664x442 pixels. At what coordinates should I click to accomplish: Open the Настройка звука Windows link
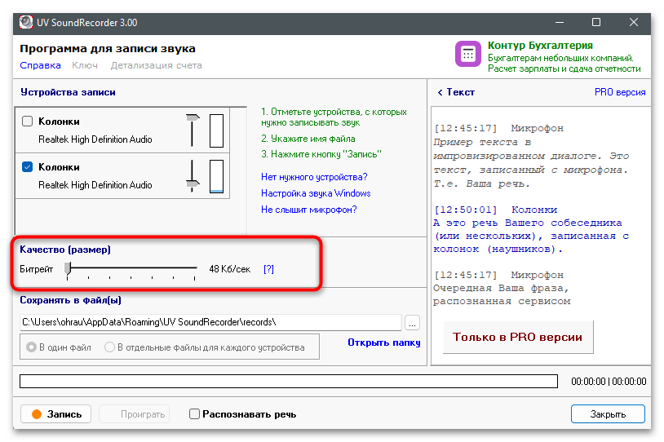click(316, 193)
